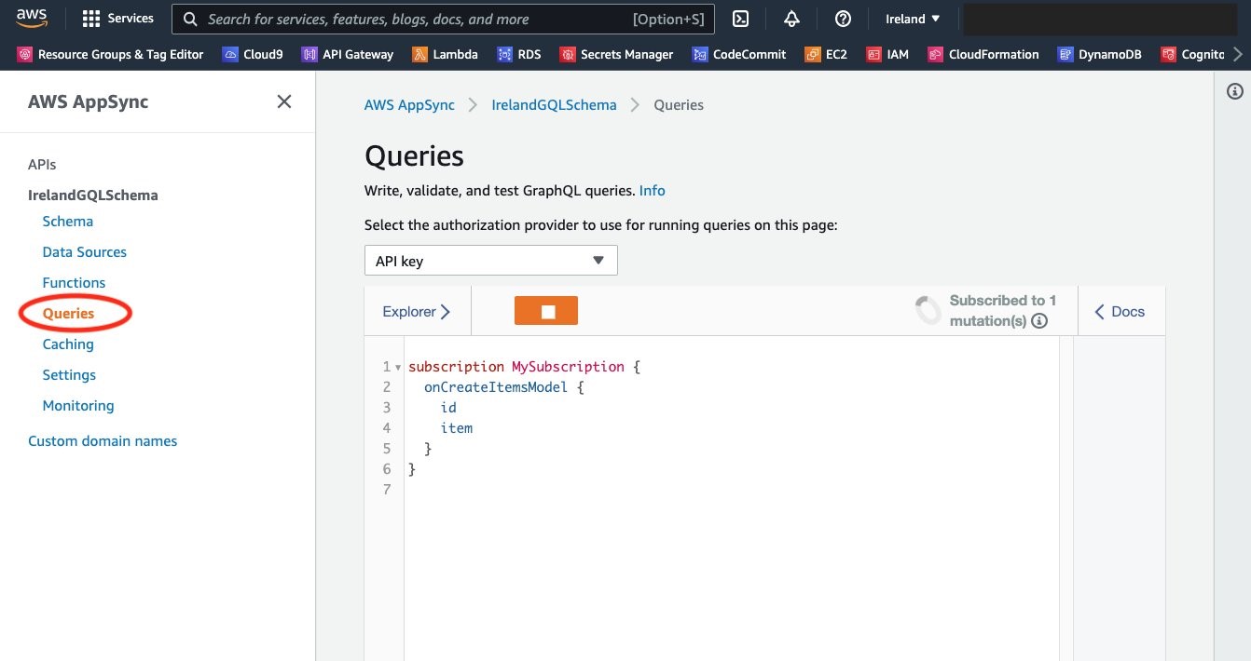Click the 'subscription' keyword on line 1
This screenshot has height=661, width=1251.
coord(456,366)
